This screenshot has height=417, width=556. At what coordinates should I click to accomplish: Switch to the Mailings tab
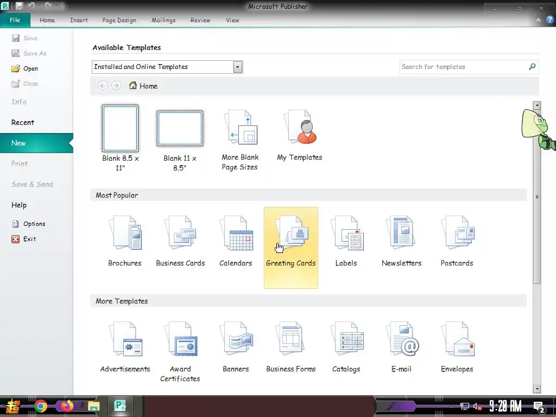pyautogui.click(x=163, y=20)
